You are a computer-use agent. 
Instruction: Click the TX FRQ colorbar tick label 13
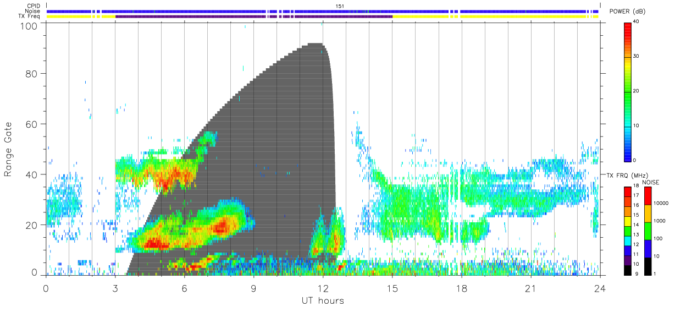click(635, 235)
